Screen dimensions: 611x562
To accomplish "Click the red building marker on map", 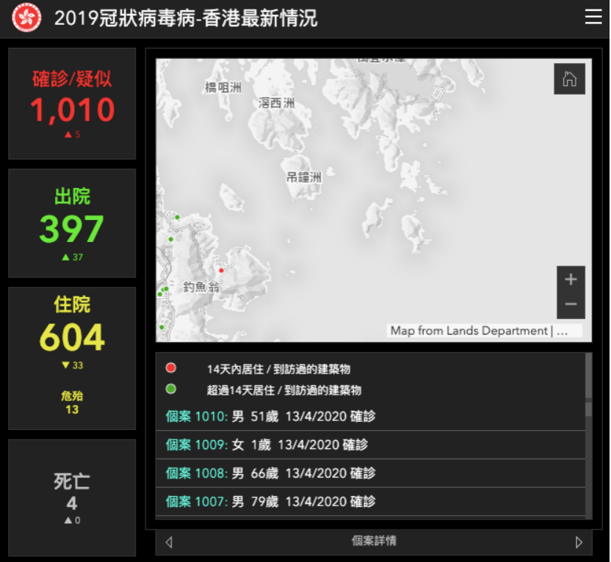I will point(221,270).
